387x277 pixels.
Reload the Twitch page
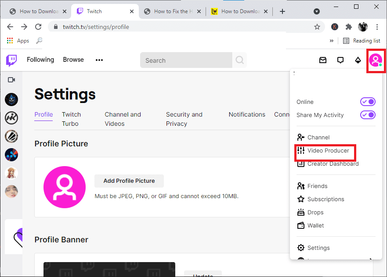click(x=38, y=27)
